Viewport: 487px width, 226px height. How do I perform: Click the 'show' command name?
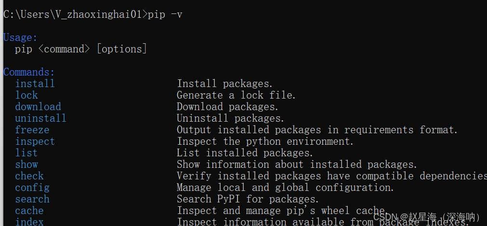tap(26, 164)
